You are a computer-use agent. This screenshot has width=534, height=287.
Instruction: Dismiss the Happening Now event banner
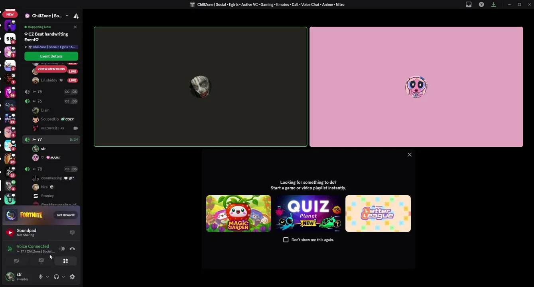point(75,27)
